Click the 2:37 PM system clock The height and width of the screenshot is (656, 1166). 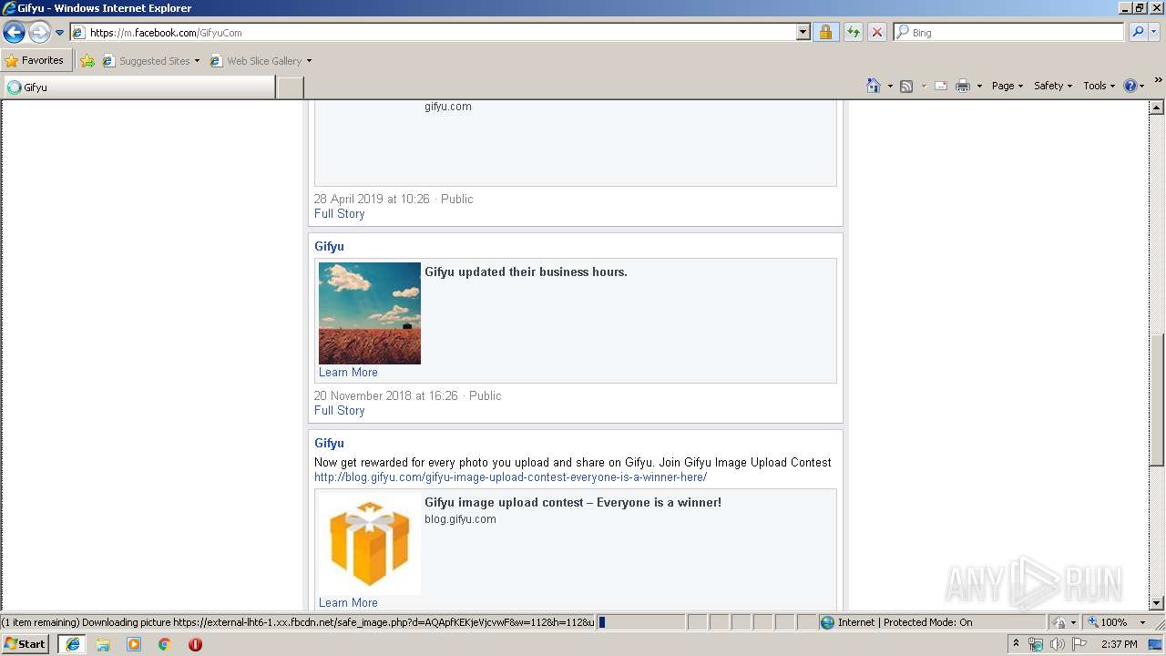pos(1120,644)
